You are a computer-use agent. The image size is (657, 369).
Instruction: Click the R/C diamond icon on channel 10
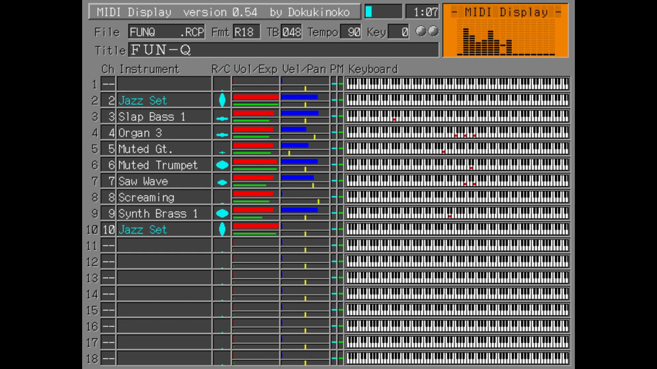pyautogui.click(x=222, y=230)
